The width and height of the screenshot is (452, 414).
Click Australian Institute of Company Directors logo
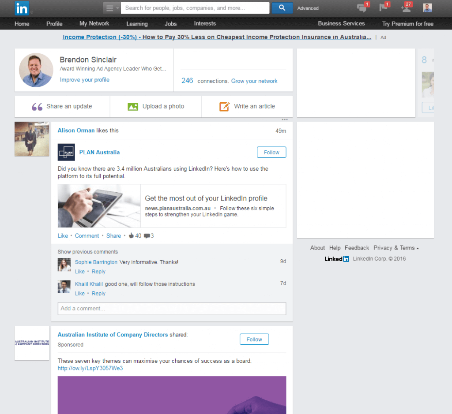click(x=32, y=343)
